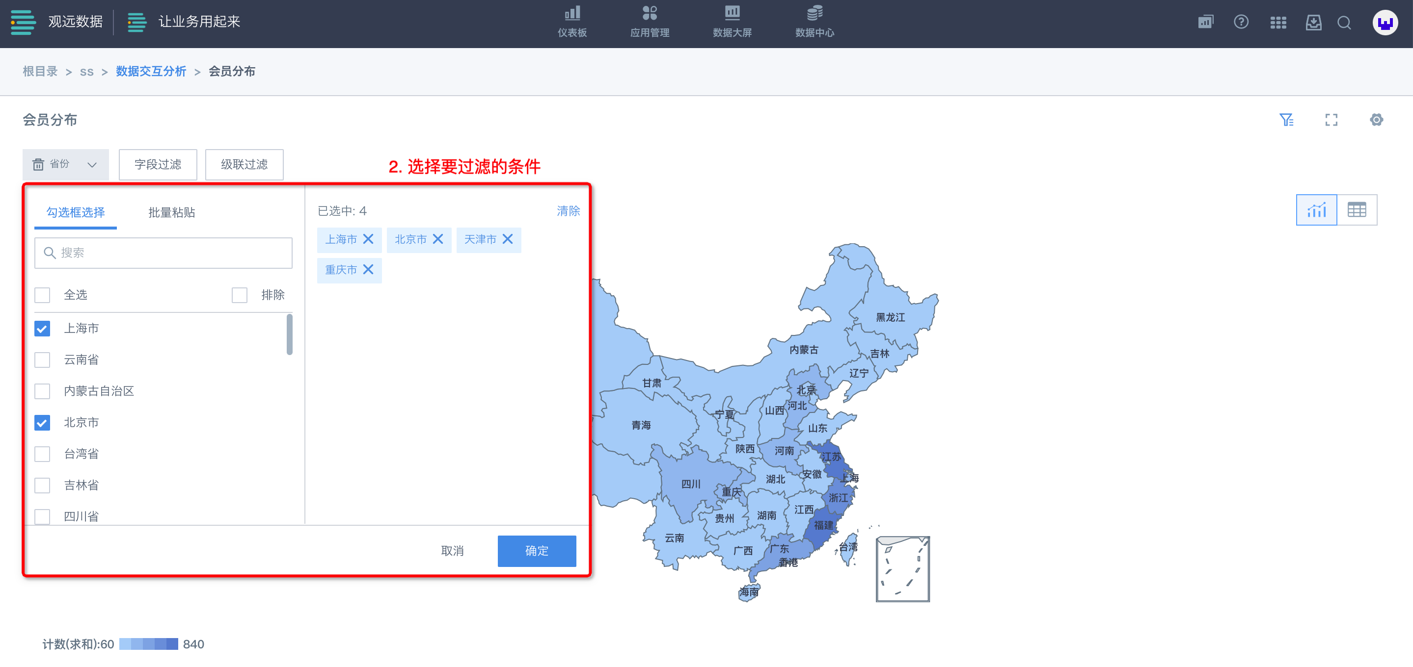The image size is (1413, 667).
Task: Switch to table view icon
Action: [1357, 210]
